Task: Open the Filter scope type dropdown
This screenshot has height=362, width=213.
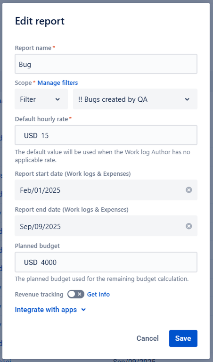Action: coord(41,99)
